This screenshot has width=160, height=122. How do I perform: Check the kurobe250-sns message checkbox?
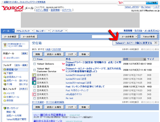(34, 79)
